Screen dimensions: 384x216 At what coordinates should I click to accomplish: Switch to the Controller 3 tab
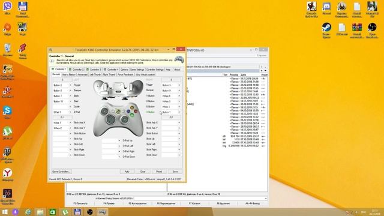[x=94, y=70]
